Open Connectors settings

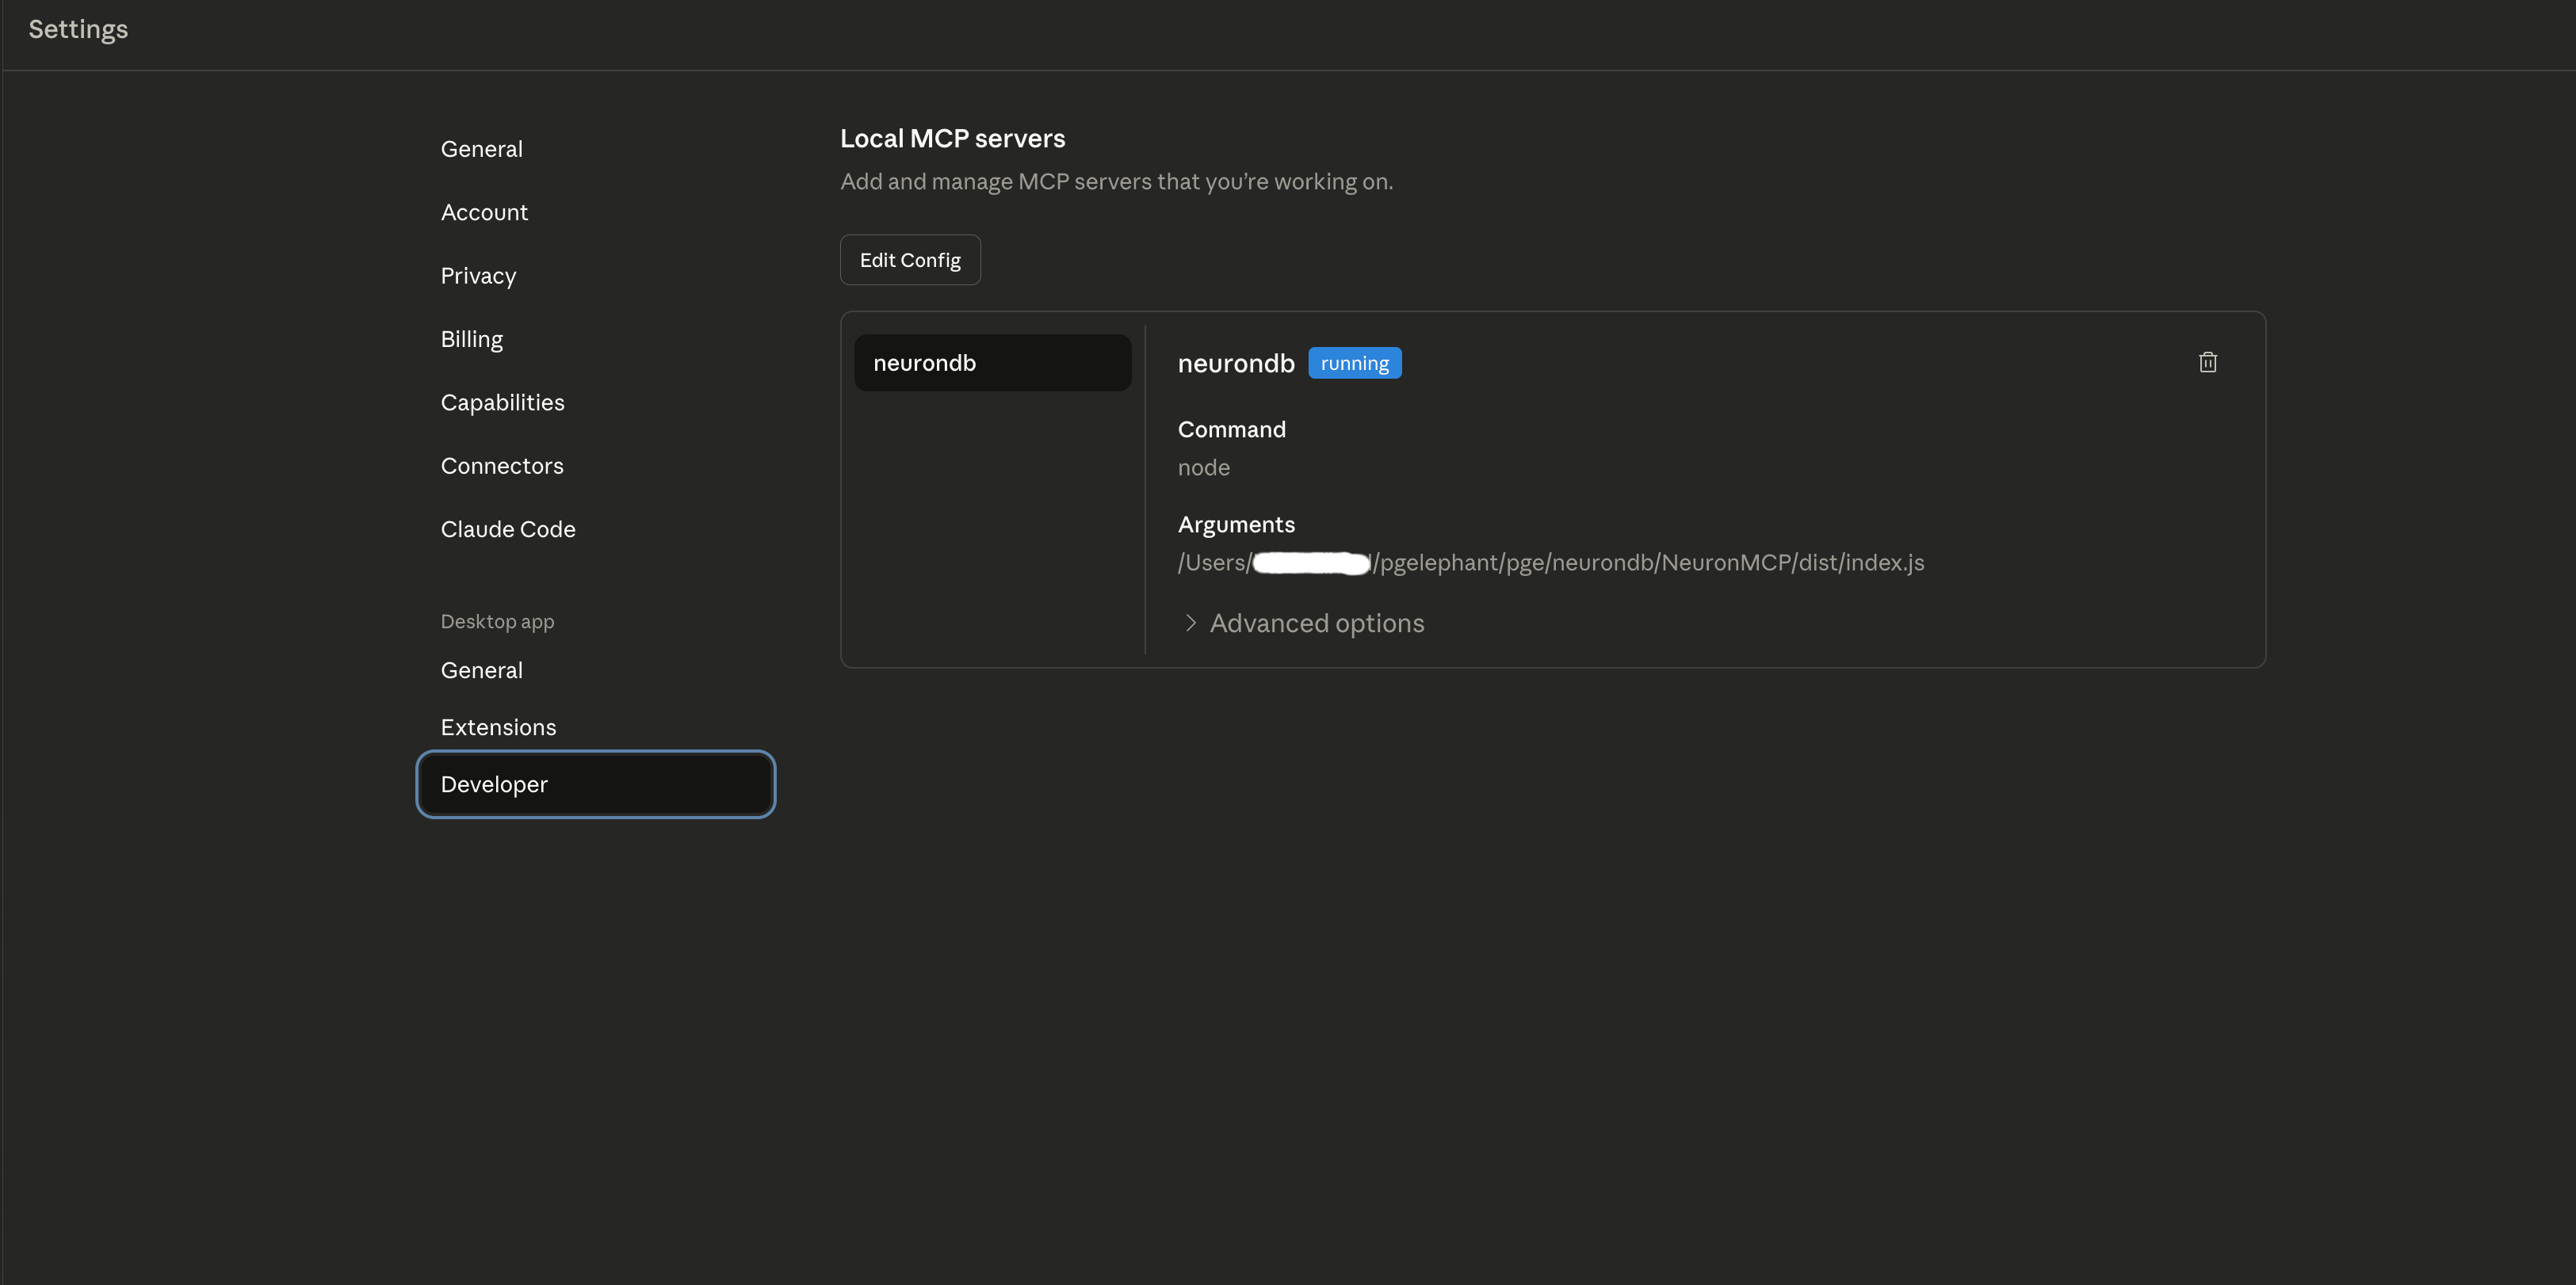(x=502, y=464)
